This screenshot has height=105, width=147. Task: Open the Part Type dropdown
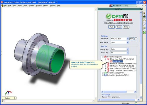[128, 43]
